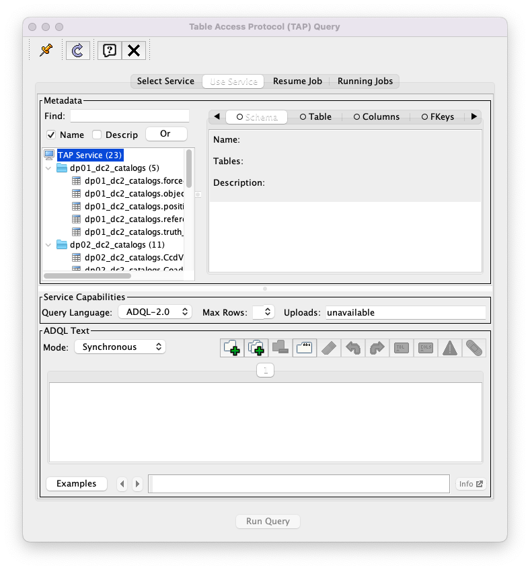Screen dimensions: 530x570
Task: Click table icon beside dp02_dc2_catalogs.CcdV
Action: [76, 257]
